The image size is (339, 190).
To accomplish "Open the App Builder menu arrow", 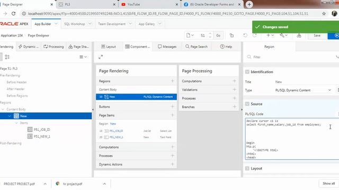I will (x=56, y=24).
